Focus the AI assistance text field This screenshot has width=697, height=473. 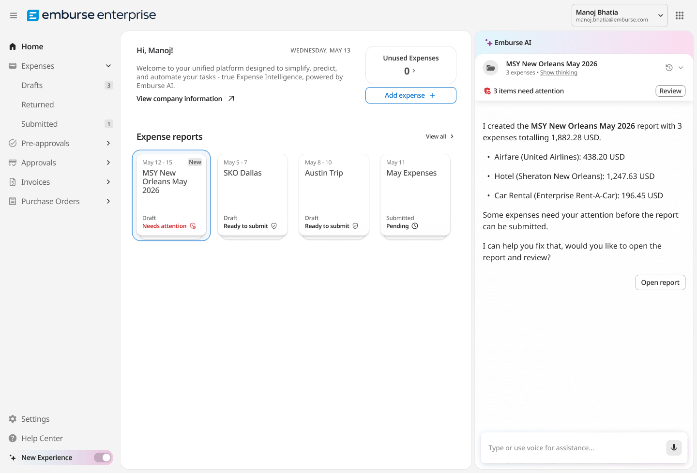coord(574,448)
